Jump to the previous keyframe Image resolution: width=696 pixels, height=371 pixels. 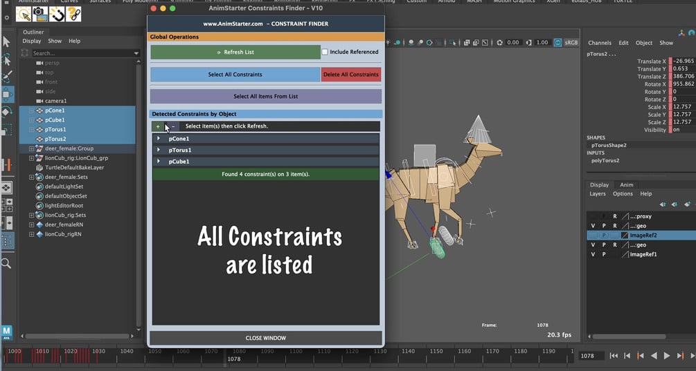[640, 356]
